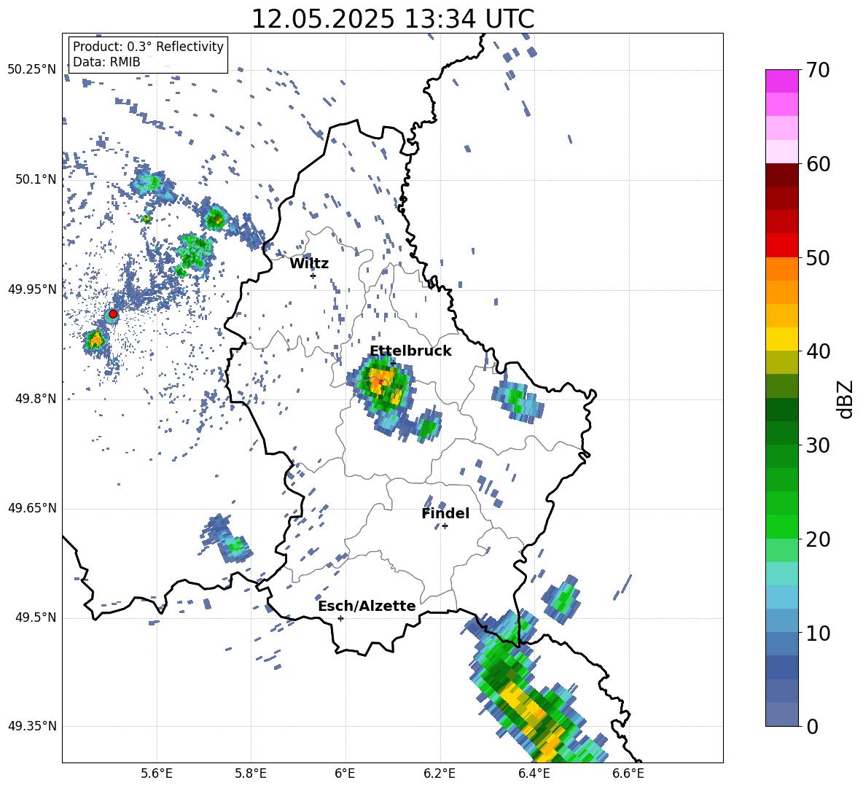Click the red storm core near Ettelbruck
This screenshot has width=863, height=788.
pyautogui.click(x=380, y=381)
